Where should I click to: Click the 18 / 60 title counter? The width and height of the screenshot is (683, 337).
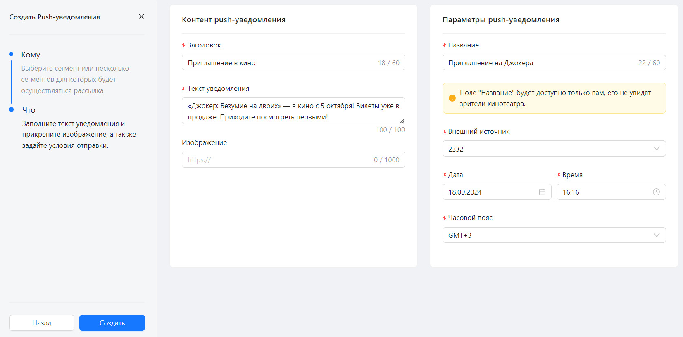pos(389,63)
